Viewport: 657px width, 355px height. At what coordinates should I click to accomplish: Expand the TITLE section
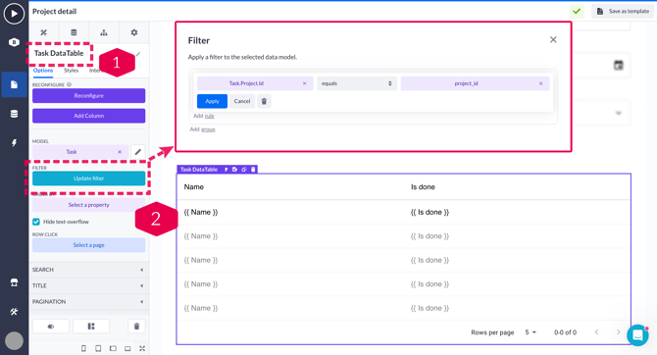point(89,285)
